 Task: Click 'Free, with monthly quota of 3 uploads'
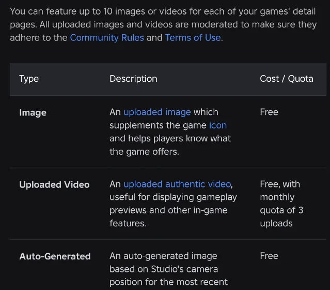(x=281, y=204)
